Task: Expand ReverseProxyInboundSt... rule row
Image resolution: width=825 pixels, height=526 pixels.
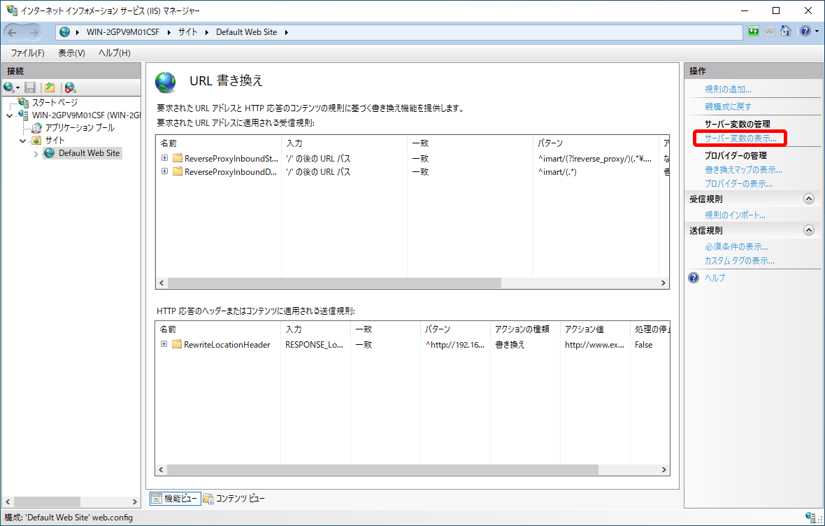Action: tap(165, 157)
